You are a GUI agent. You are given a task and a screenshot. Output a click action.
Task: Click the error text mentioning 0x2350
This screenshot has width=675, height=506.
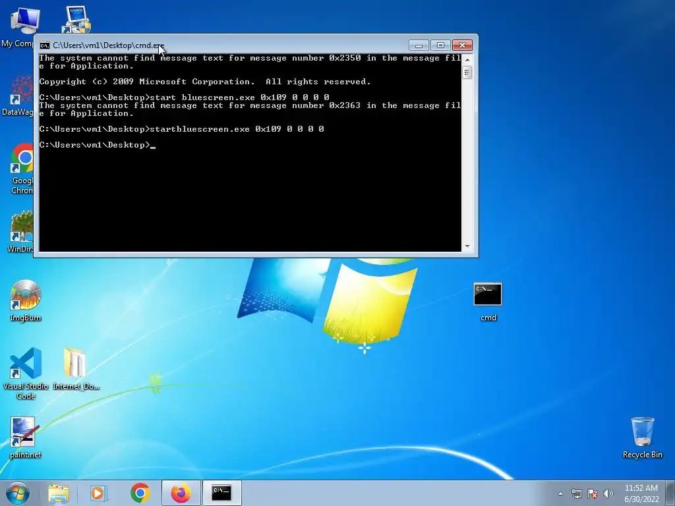[x=250, y=62]
